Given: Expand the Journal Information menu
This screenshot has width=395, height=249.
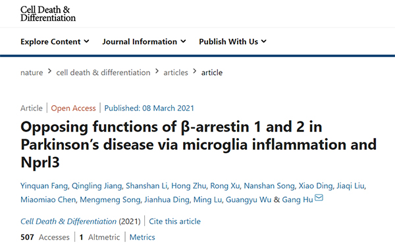Looking at the screenshot, I should click(x=144, y=41).
